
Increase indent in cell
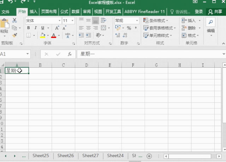[x=88, y=35]
